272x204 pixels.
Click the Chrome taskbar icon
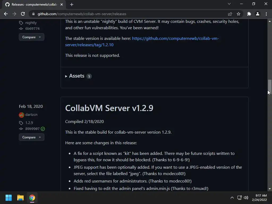click(32, 198)
